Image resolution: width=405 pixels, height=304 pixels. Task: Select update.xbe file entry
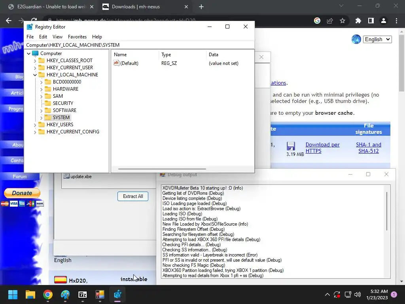[78, 176]
